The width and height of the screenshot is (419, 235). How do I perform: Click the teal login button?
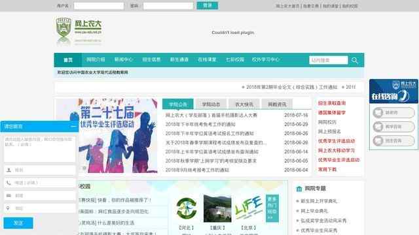pyautogui.click(x=208, y=6)
